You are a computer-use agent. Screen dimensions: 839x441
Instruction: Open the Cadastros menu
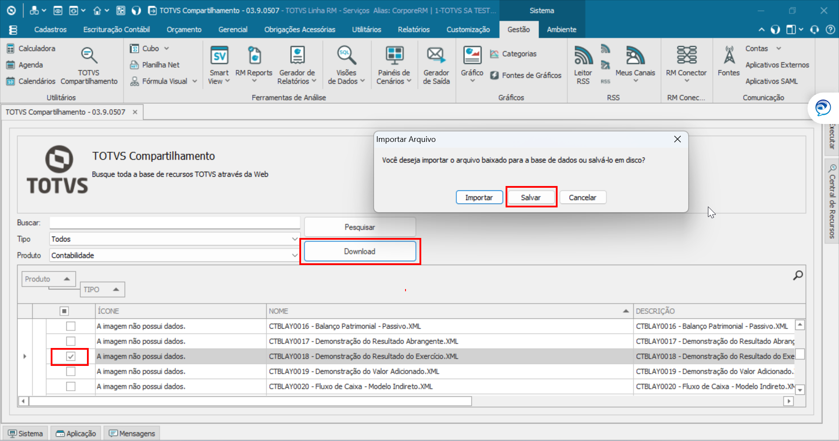50,30
